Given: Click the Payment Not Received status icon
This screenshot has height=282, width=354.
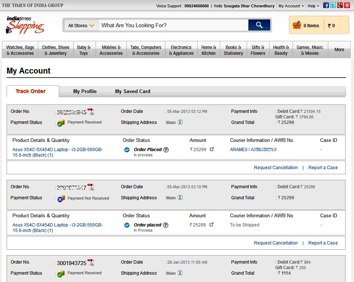Looking at the screenshot, I should [x=61, y=199].
